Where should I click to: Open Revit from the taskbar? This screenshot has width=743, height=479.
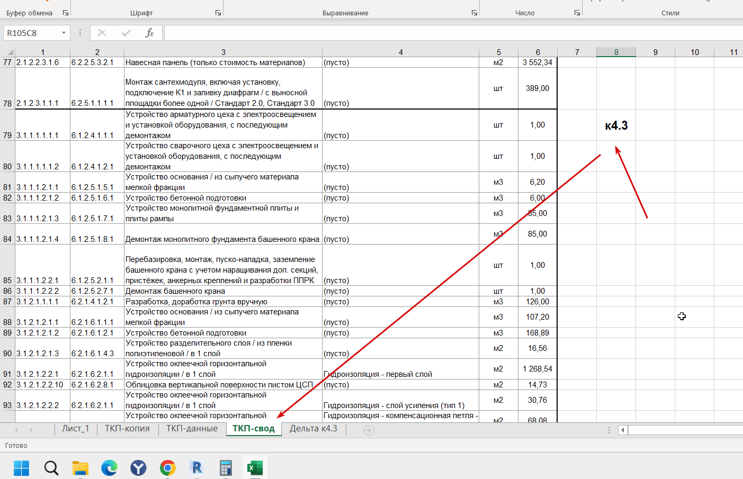tap(196, 468)
